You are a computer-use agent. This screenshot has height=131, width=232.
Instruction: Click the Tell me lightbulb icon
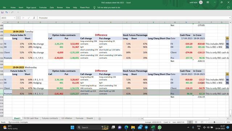coord(94,7)
